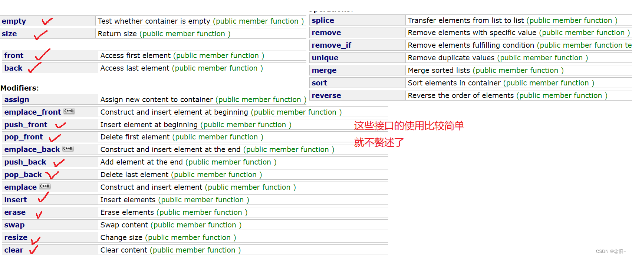632x257 pixels.
Task: Click the C++11 badge beside emplace
Action: pyautogui.click(x=45, y=186)
